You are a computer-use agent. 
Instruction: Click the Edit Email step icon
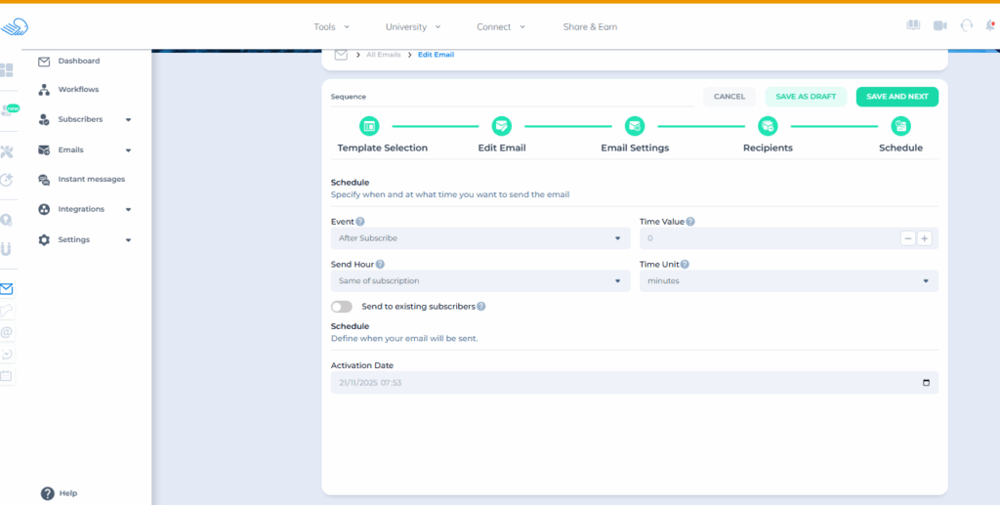[501, 125]
